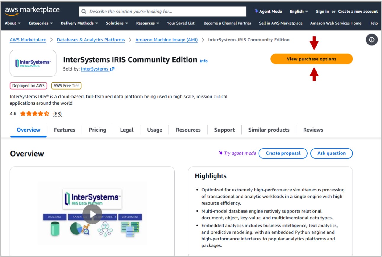Open the Reviews tab
This screenshot has height=257, width=382.
coord(313,130)
